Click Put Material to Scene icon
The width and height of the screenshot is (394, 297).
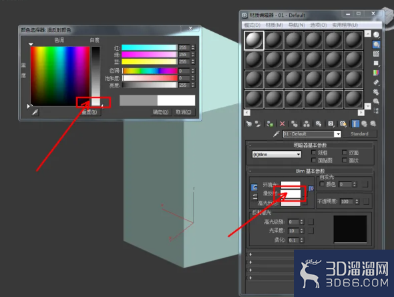tap(258, 123)
